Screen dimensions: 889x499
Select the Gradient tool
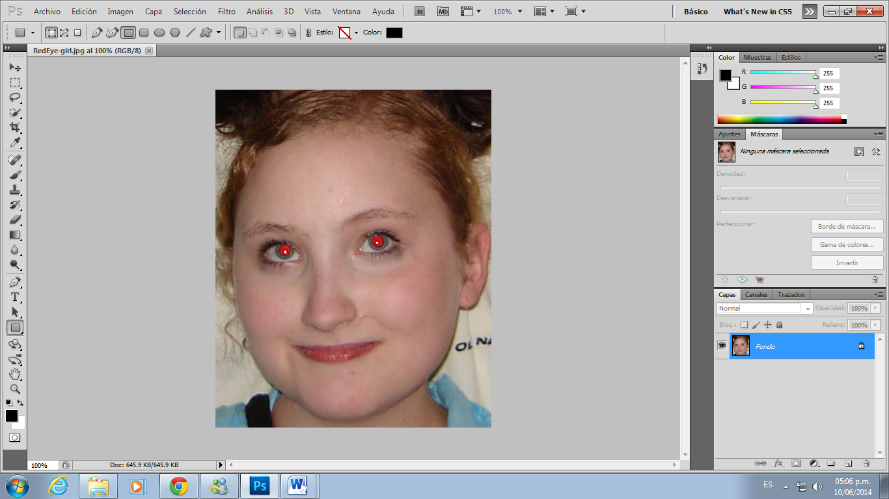pos(15,235)
